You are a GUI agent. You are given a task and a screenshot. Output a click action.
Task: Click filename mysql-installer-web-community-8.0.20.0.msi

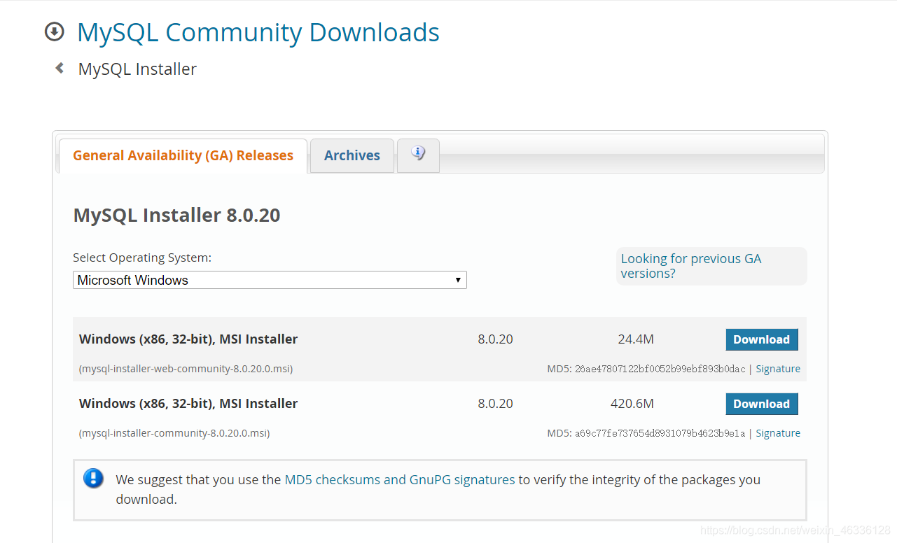click(x=186, y=369)
